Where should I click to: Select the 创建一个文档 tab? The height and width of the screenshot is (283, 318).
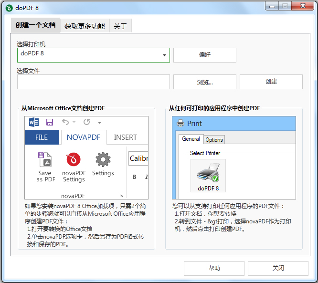pos(35,25)
